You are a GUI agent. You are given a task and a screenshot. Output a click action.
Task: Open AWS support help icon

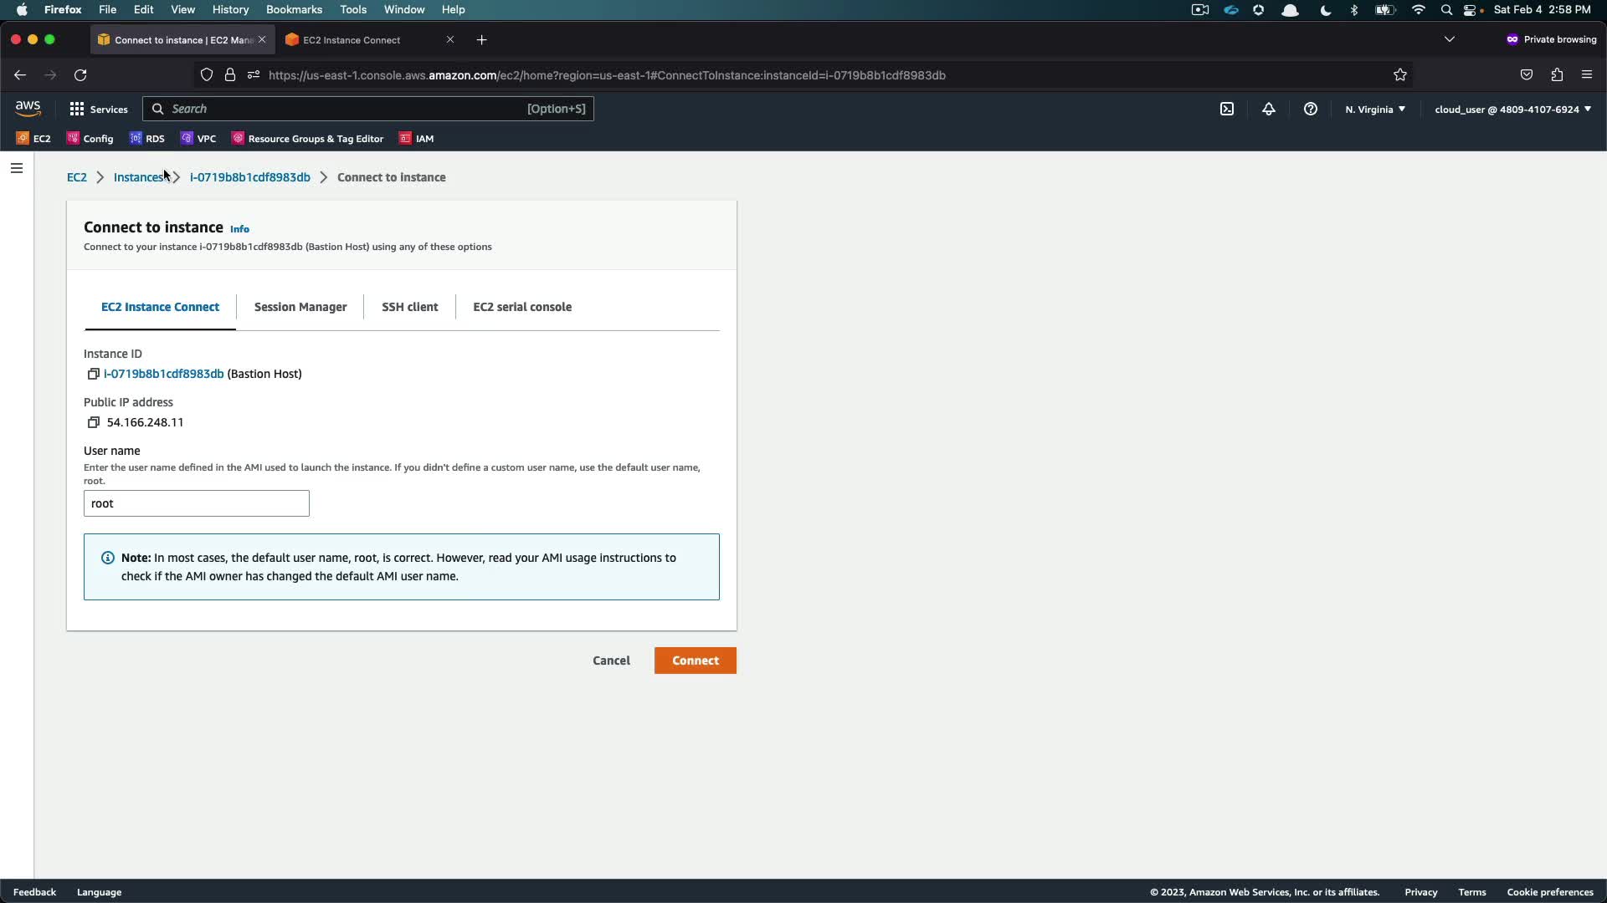(x=1311, y=110)
